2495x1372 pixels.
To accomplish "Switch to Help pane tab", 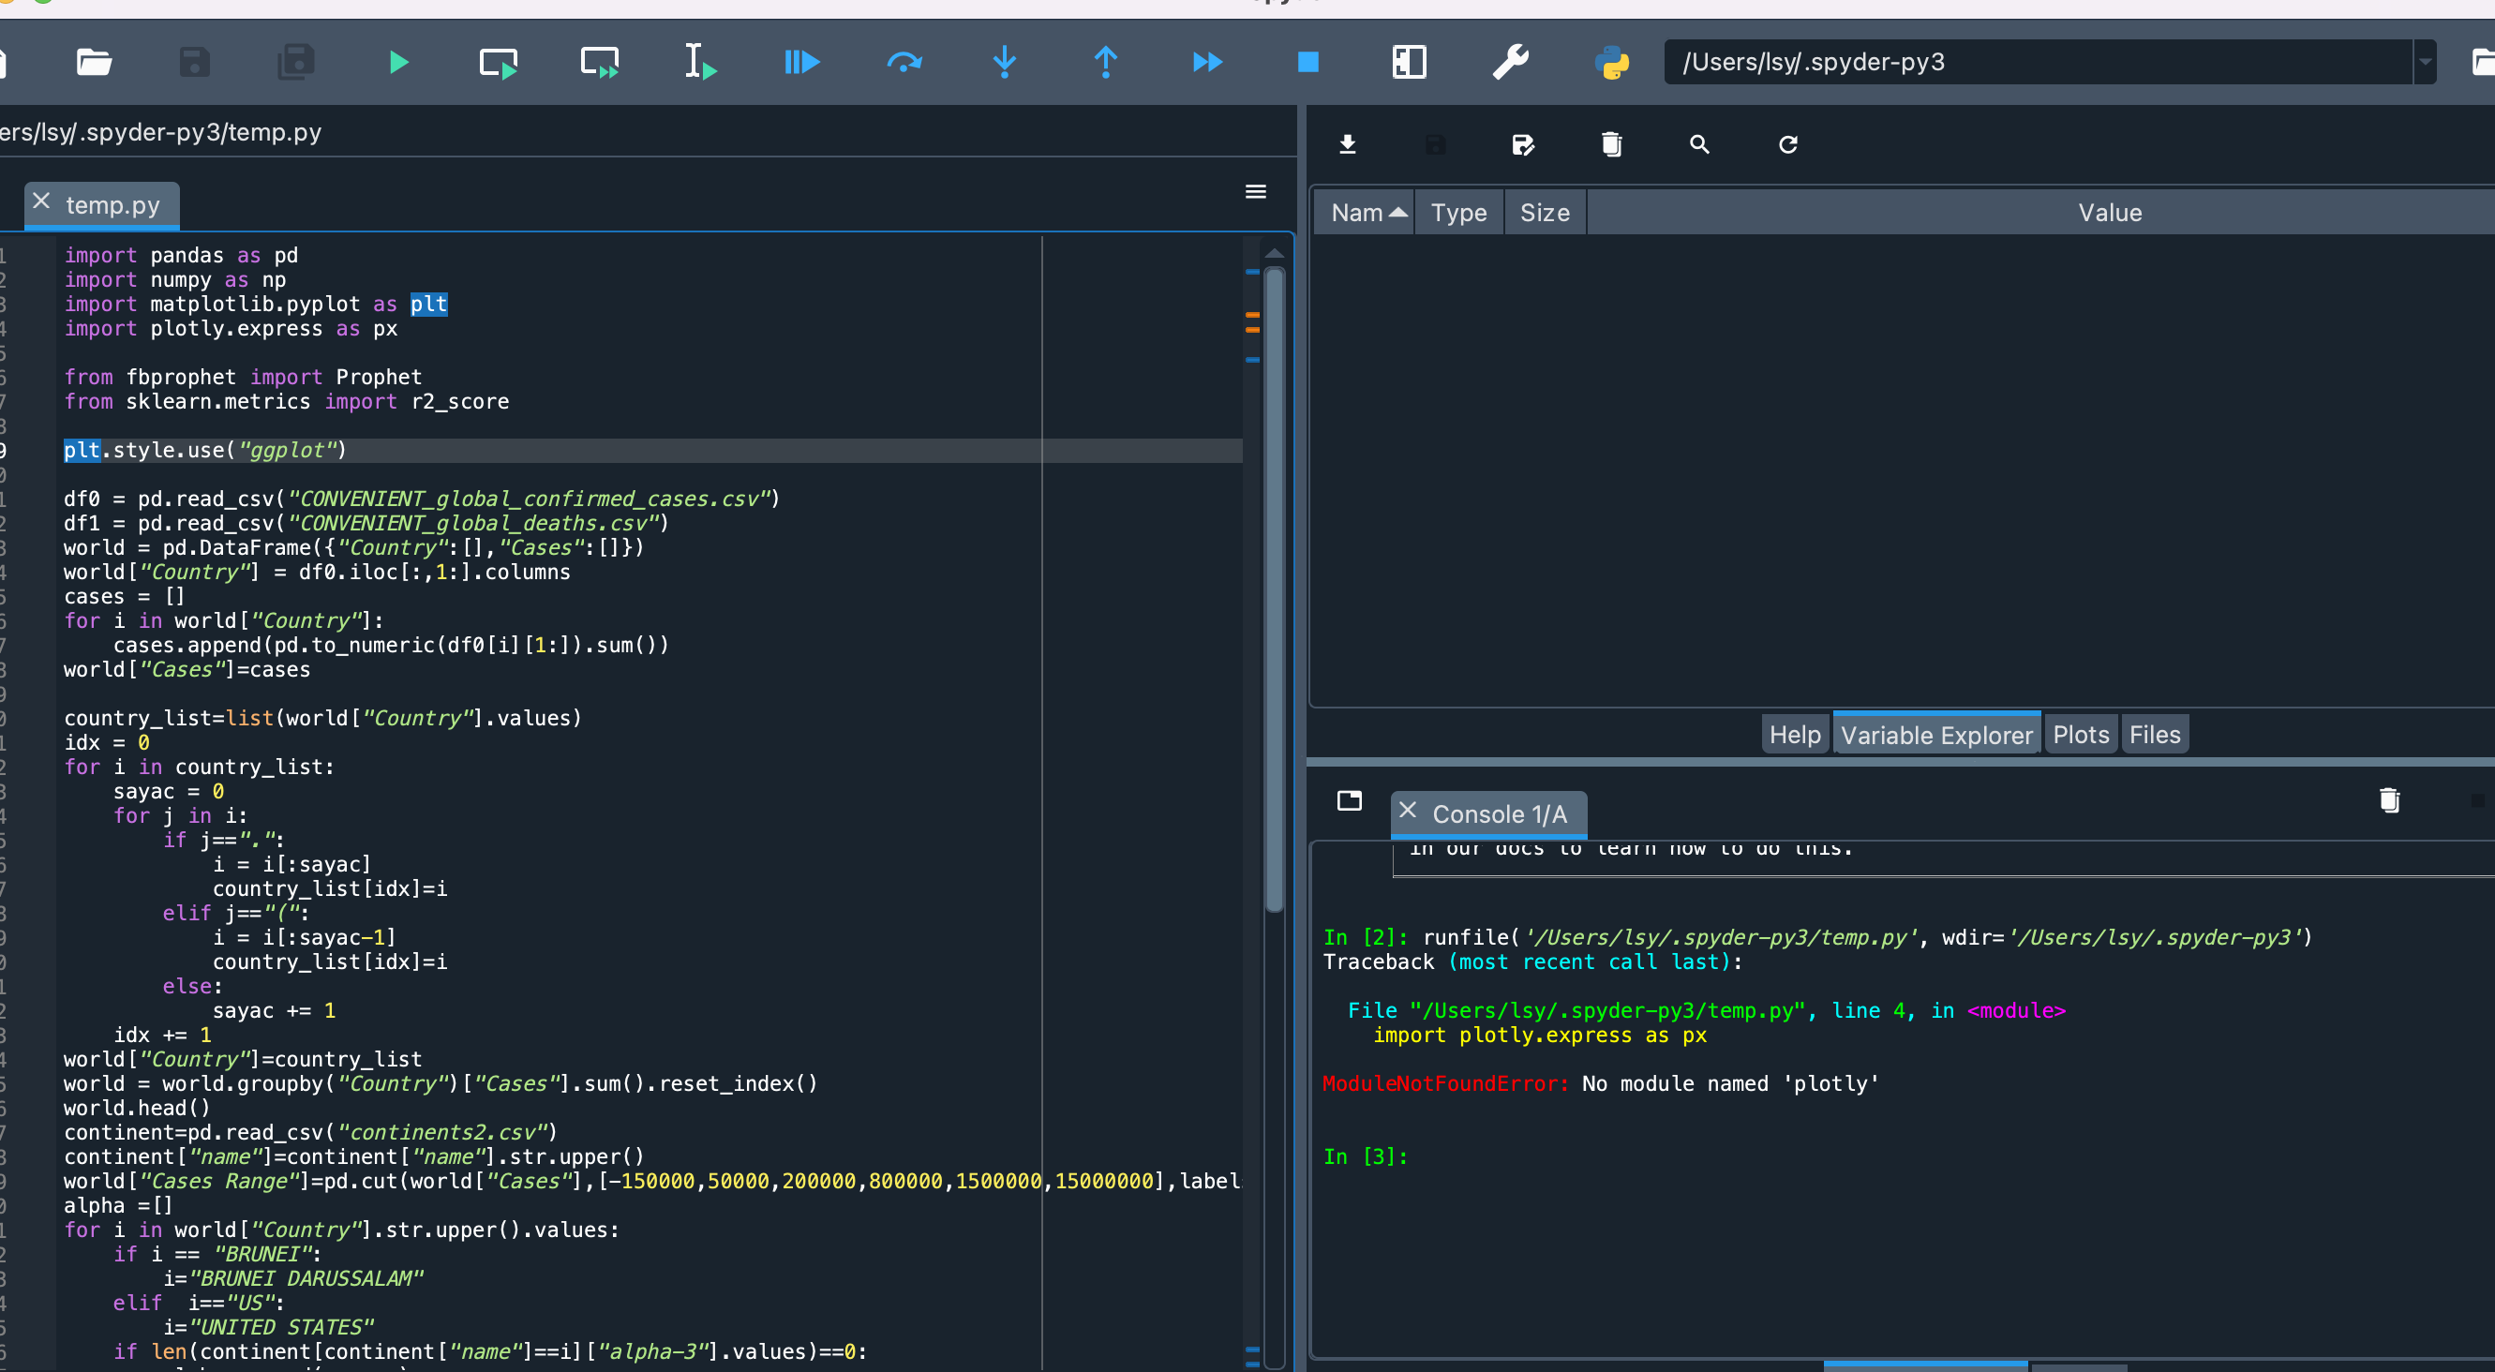I will [1795, 735].
